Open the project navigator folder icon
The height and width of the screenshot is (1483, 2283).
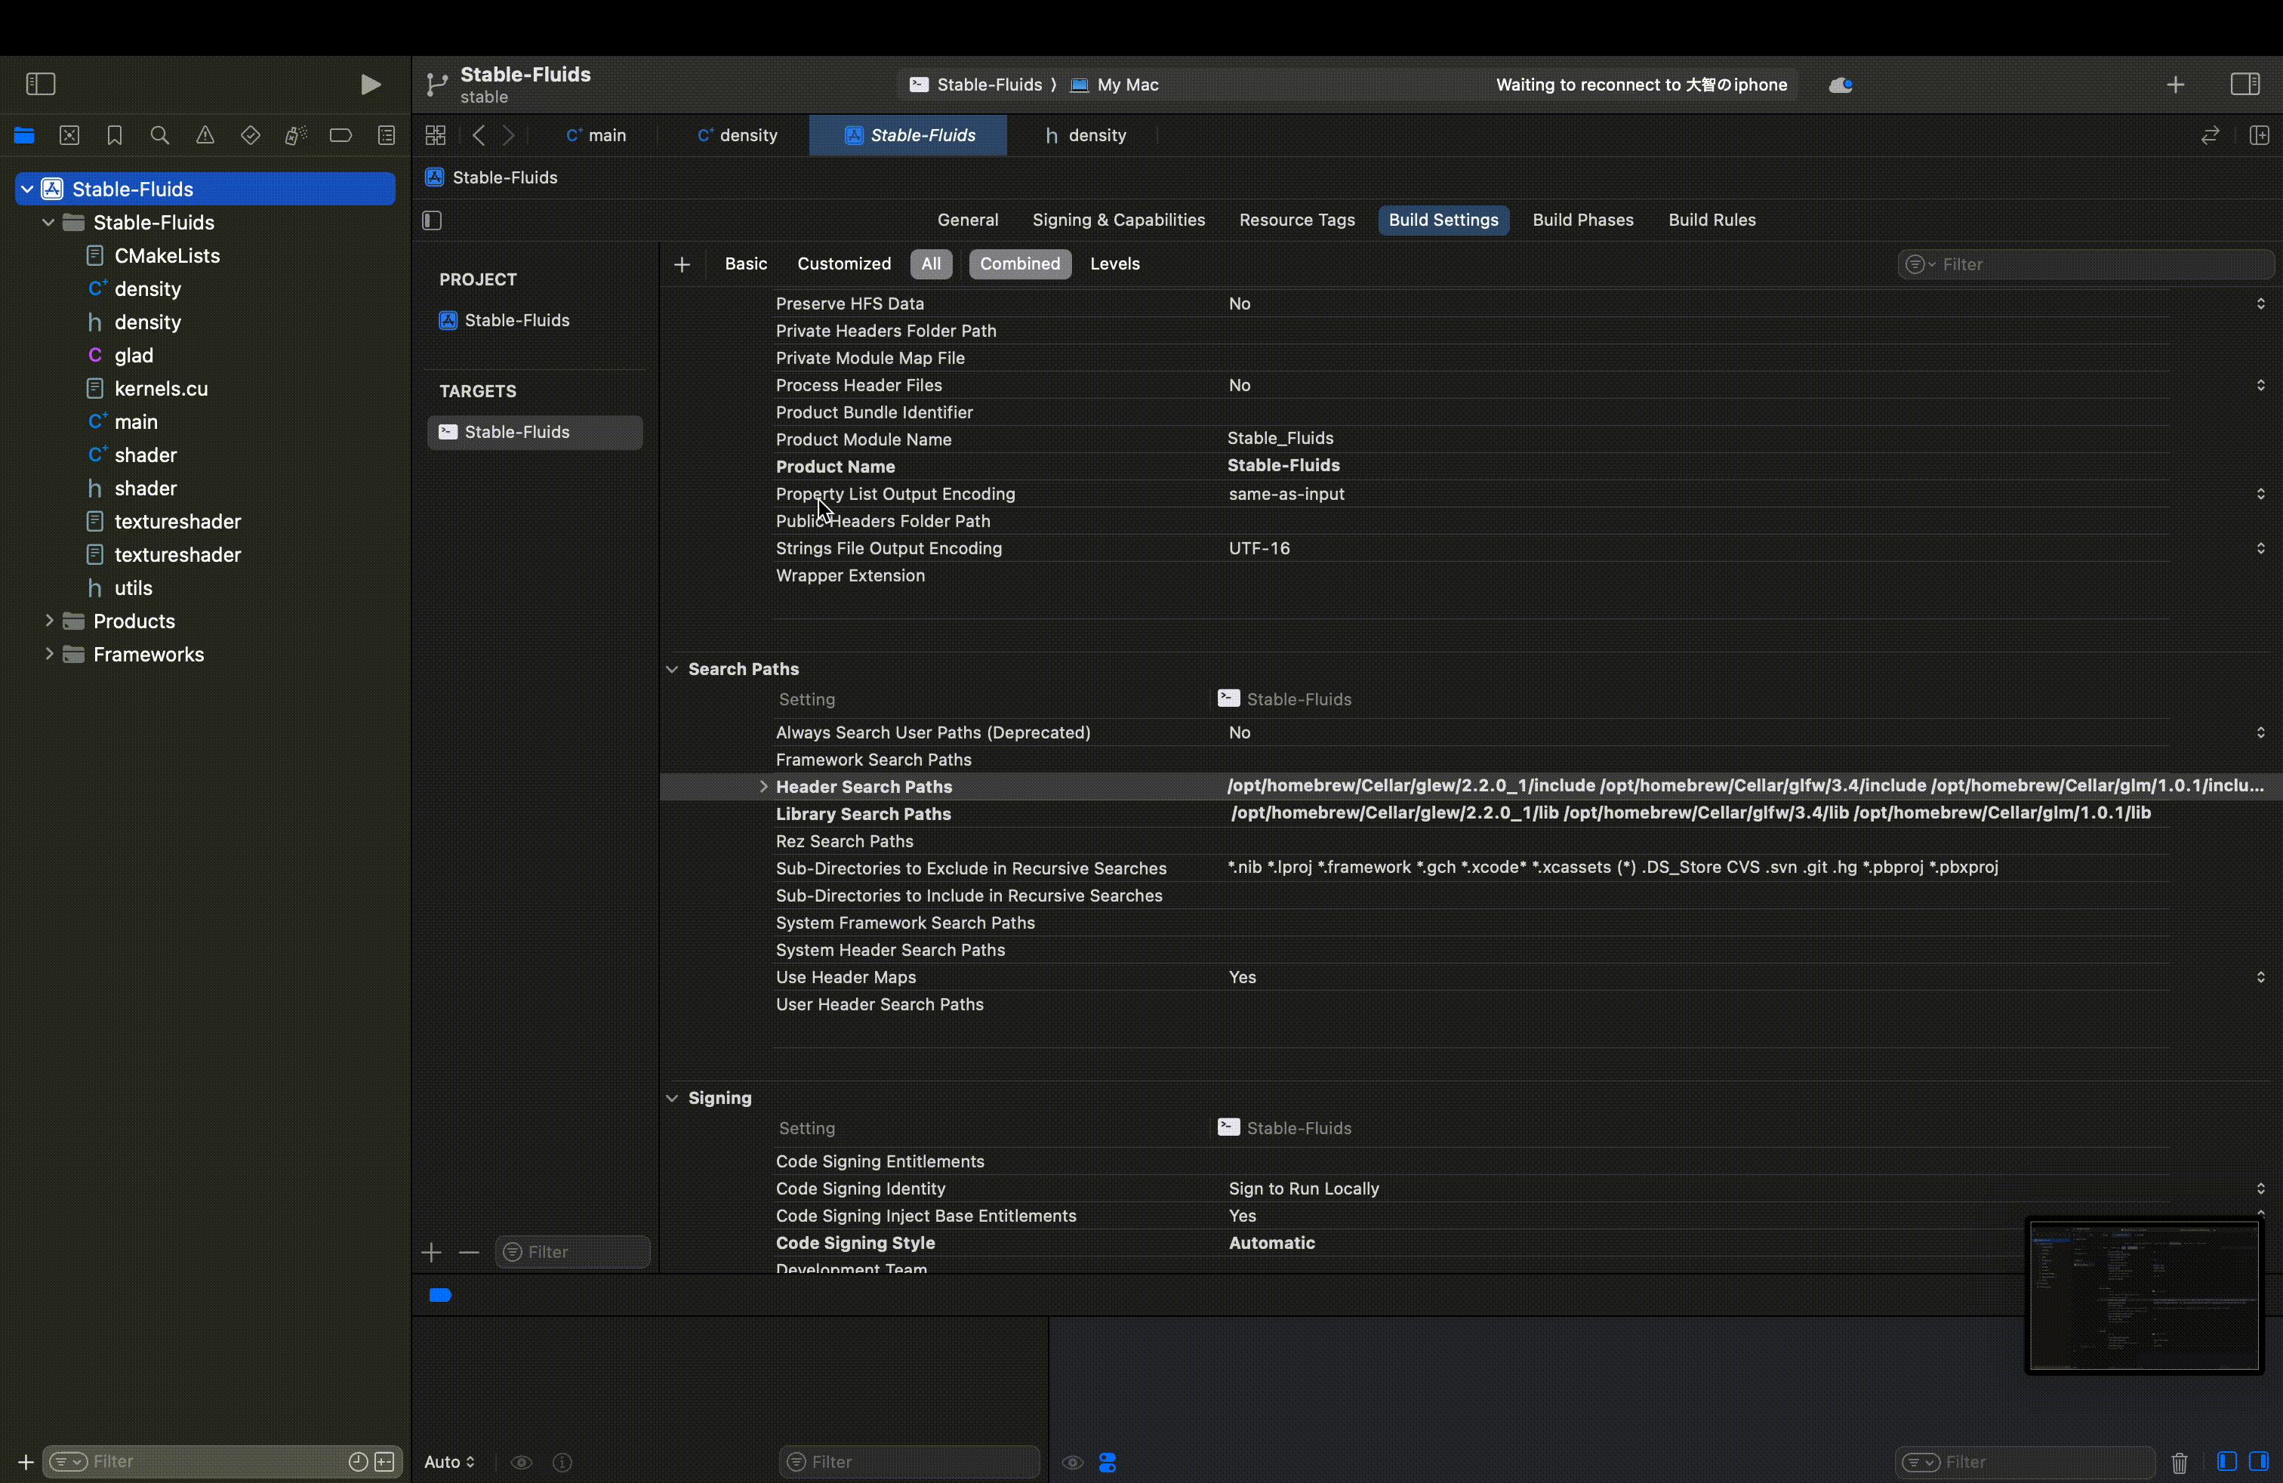point(24,135)
